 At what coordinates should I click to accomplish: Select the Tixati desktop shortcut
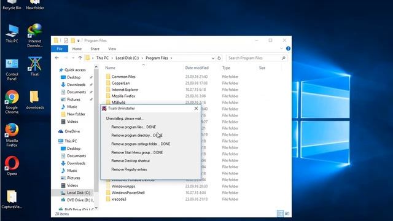(x=35, y=66)
